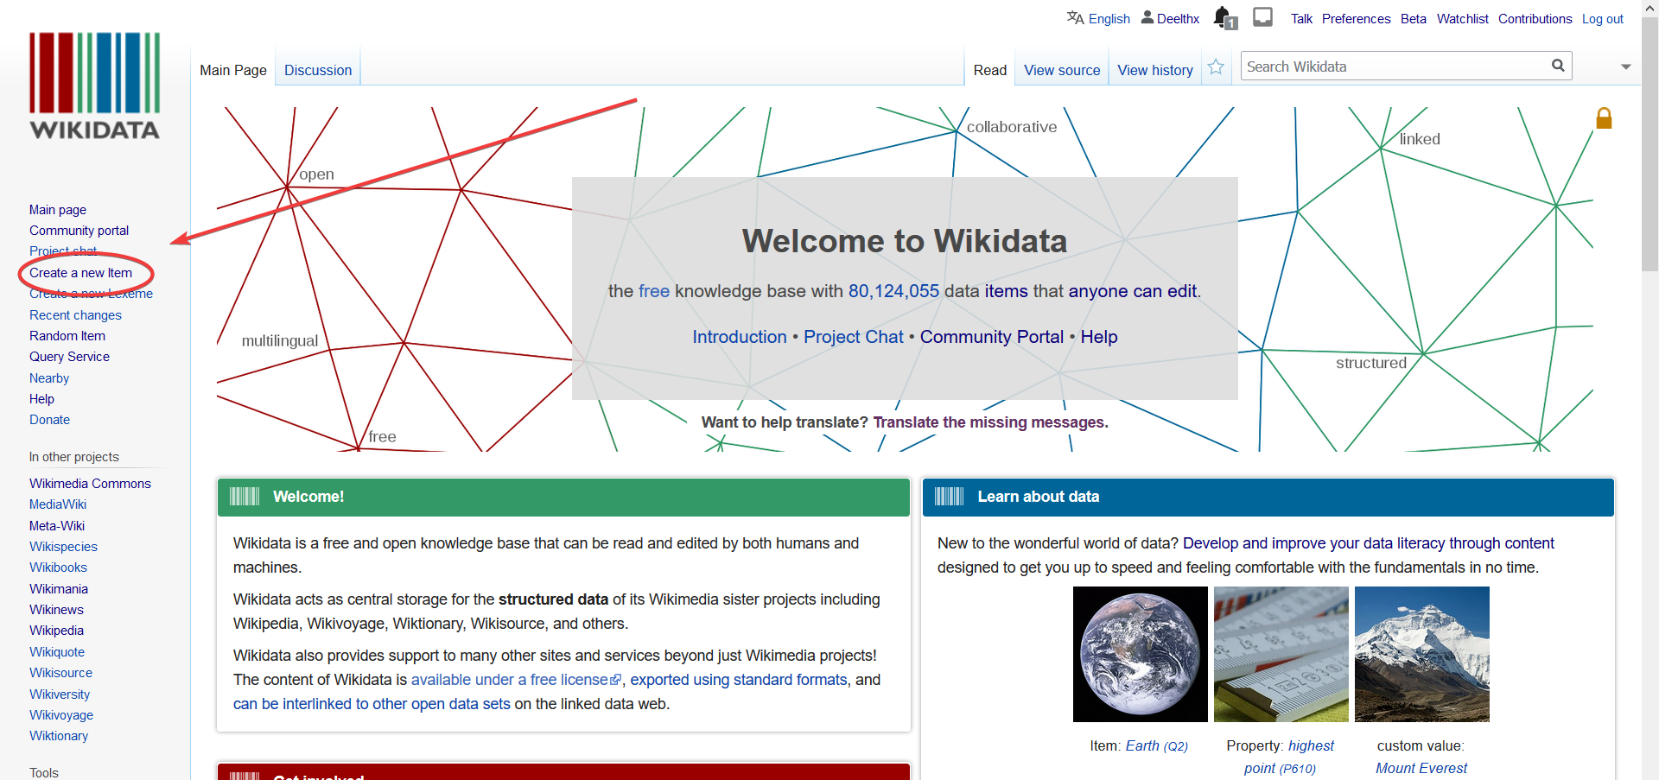Open Recent changes in sidebar
Screen dimensions: 1659x780
coord(75,315)
